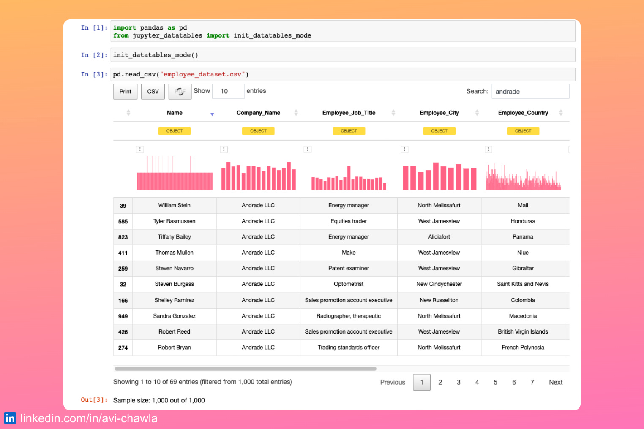644x429 pixels.
Task: Click the OBJECT badge under Employee_Country
Action: 523,130
